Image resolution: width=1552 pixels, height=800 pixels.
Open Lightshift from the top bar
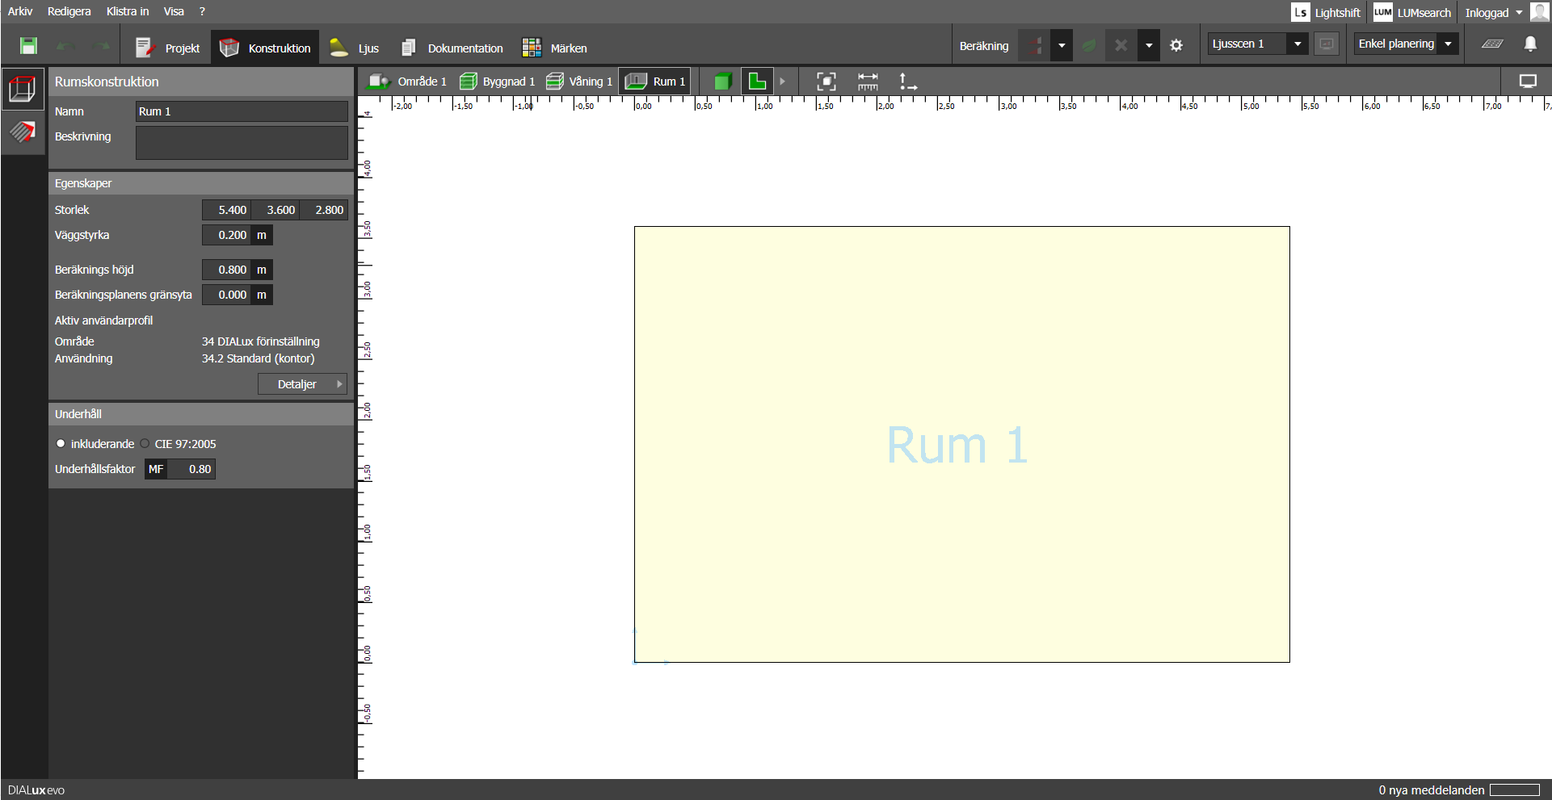1326,12
